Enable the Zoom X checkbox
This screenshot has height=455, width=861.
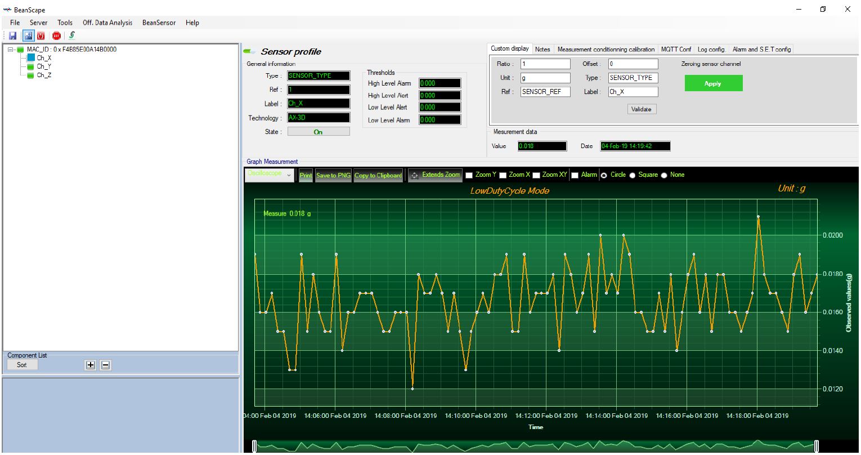[503, 175]
